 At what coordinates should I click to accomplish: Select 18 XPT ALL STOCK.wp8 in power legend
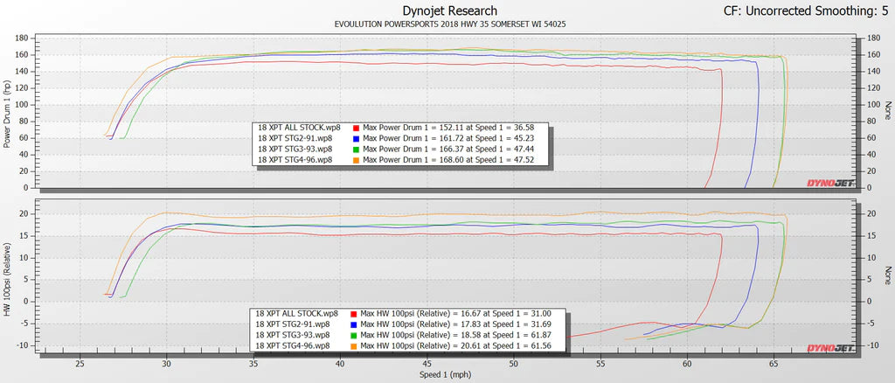pos(299,127)
